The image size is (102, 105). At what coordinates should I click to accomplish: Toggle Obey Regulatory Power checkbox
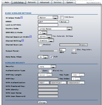pos(74,50)
